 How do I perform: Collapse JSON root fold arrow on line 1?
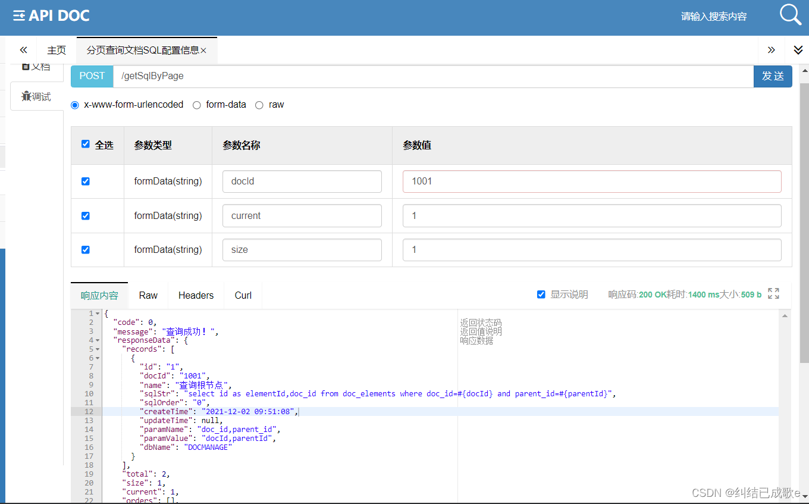(98, 314)
